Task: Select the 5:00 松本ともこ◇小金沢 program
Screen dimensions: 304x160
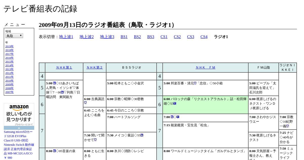Action: click(131, 88)
